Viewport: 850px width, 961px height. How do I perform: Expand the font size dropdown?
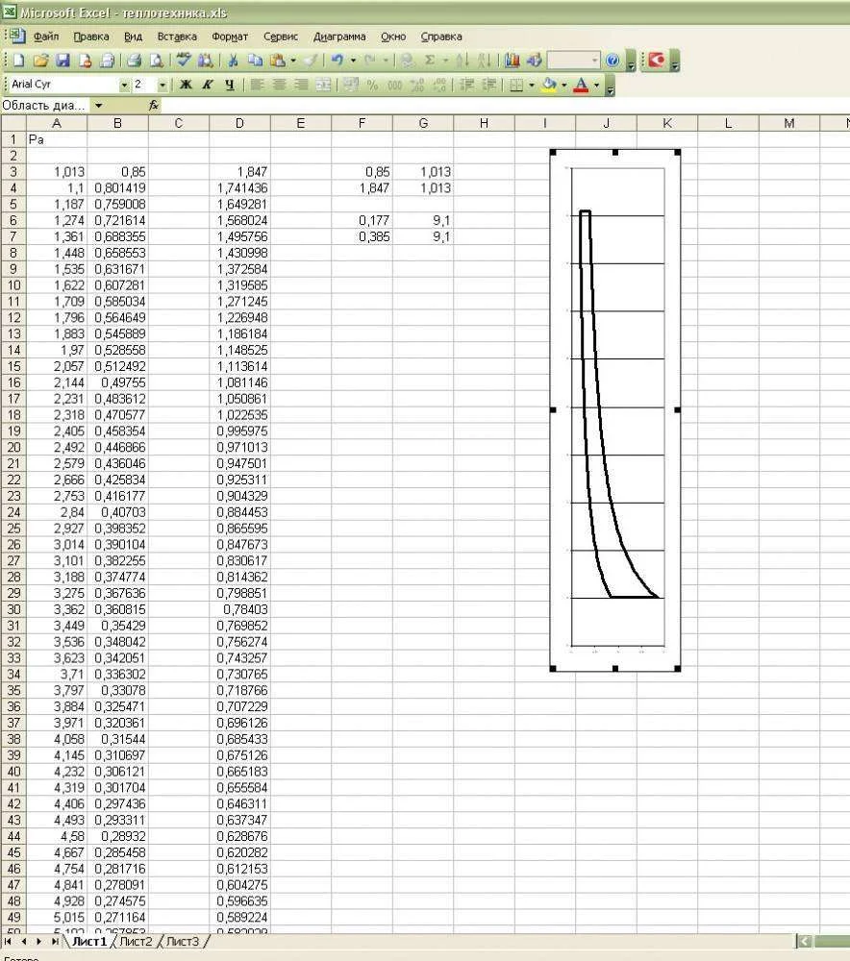tap(162, 85)
